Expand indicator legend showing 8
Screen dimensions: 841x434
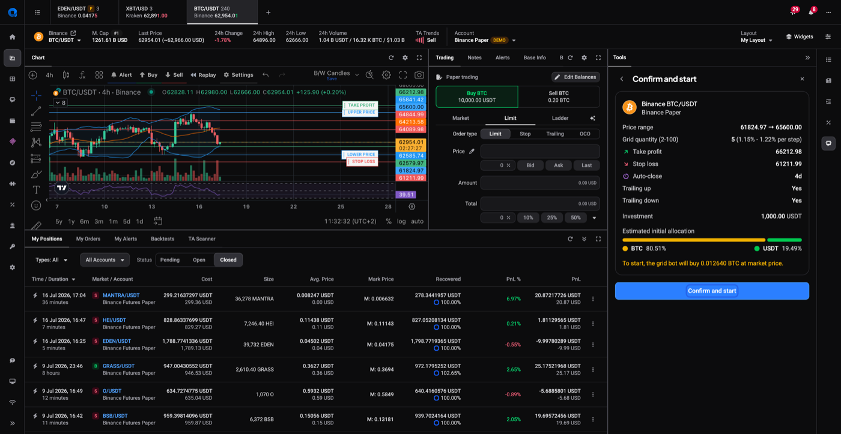tap(60, 103)
